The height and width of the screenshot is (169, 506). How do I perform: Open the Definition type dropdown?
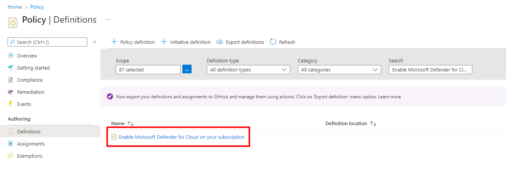pyautogui.click(x=248, y=70)
